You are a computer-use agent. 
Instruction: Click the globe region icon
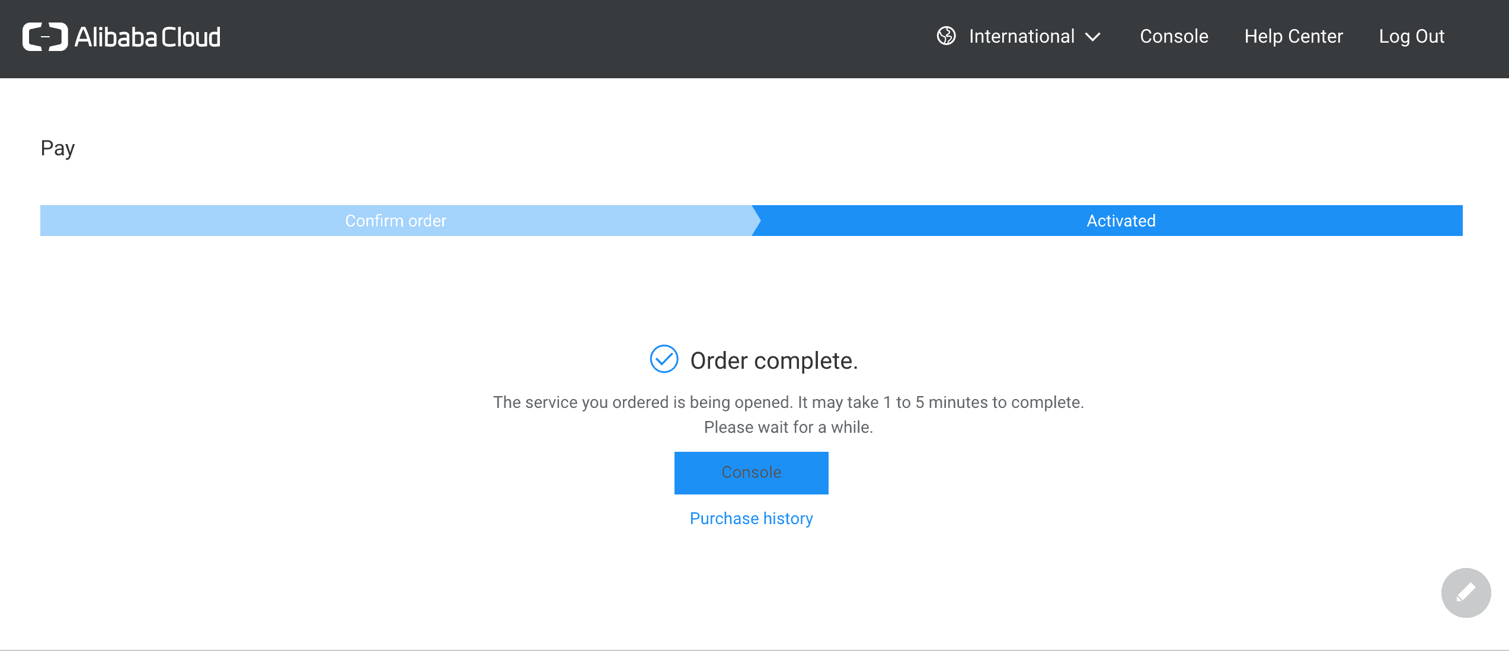pyautogui.click(x=946, y=36)
